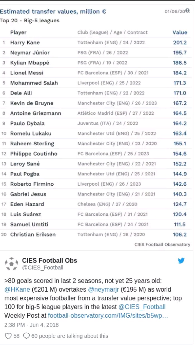
Task: Open the @HKane mention link
Action: click(x=17, y=289)
